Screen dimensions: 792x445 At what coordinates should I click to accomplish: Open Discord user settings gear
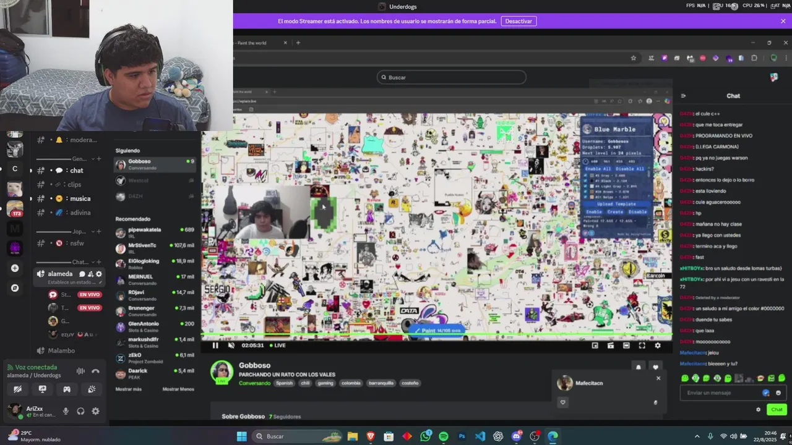coord(95,411)
